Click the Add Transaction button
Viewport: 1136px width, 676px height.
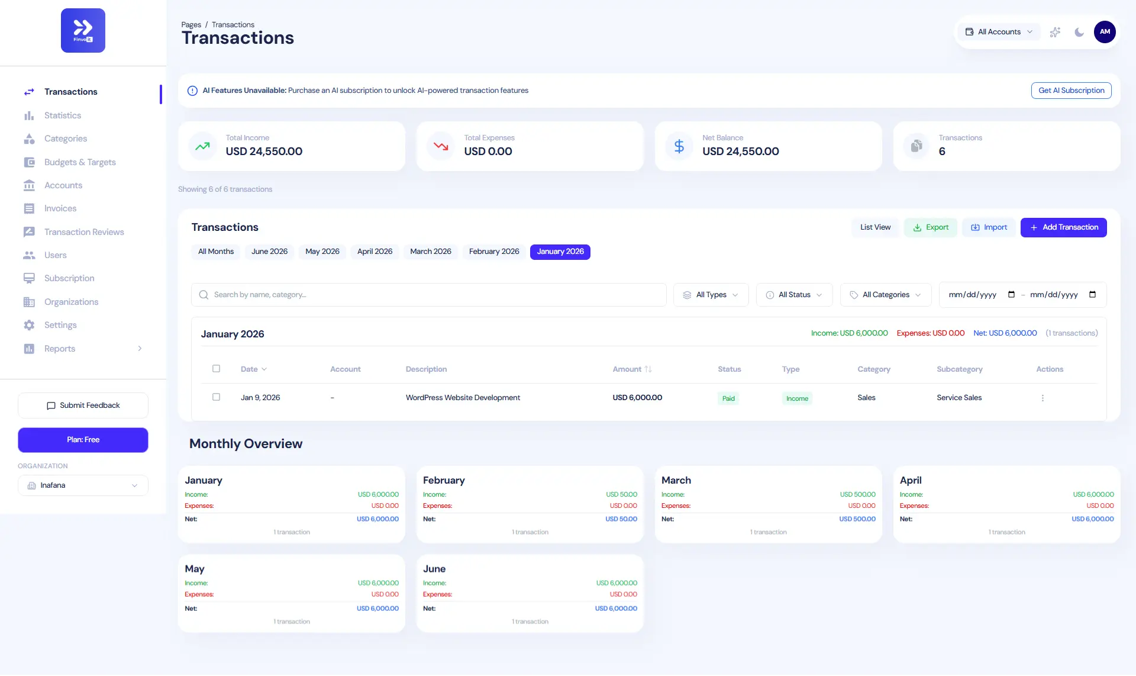tap(1063, 227)
